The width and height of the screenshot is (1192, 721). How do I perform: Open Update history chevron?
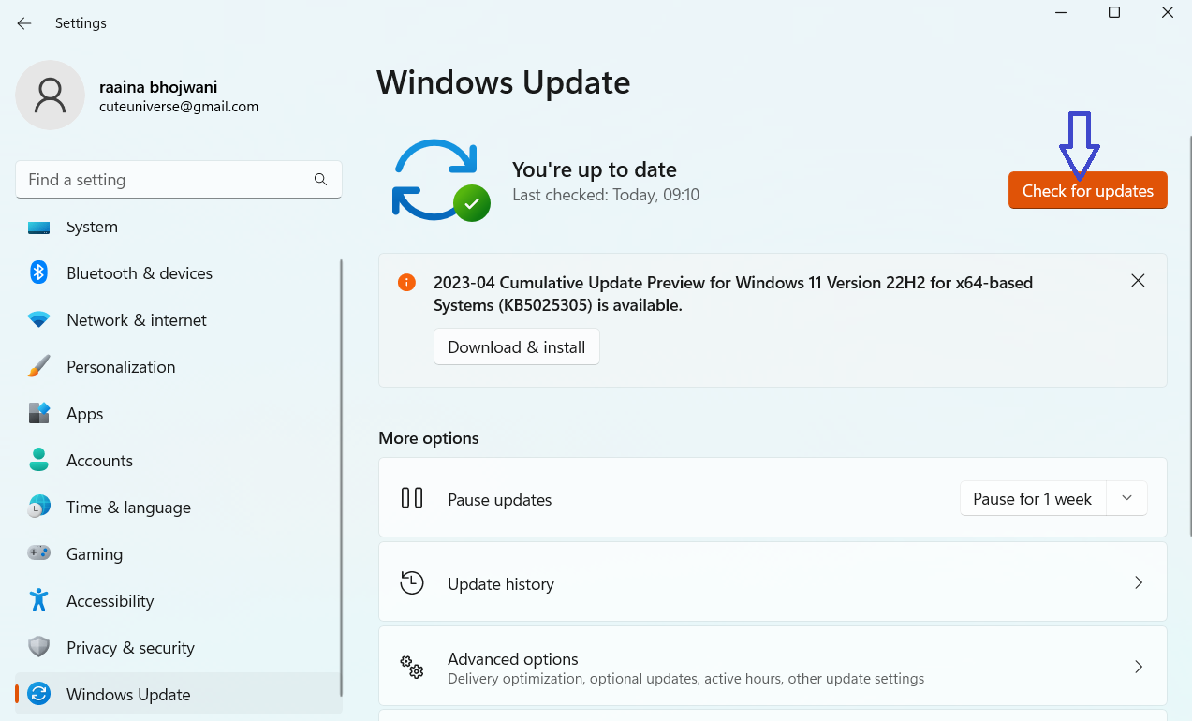click(1139, 582)
